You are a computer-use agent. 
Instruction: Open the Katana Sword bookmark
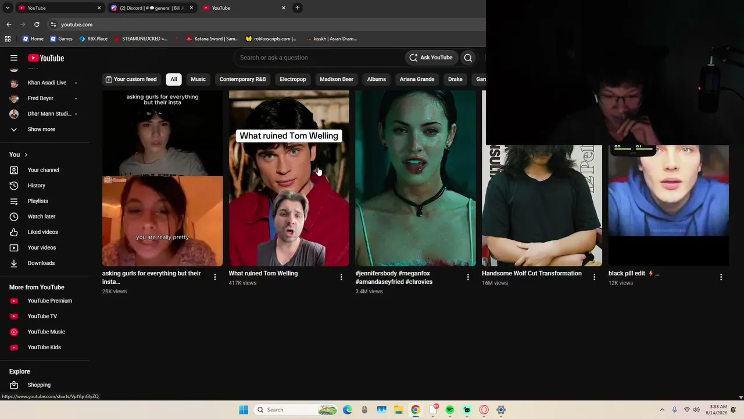click(212, 39)
